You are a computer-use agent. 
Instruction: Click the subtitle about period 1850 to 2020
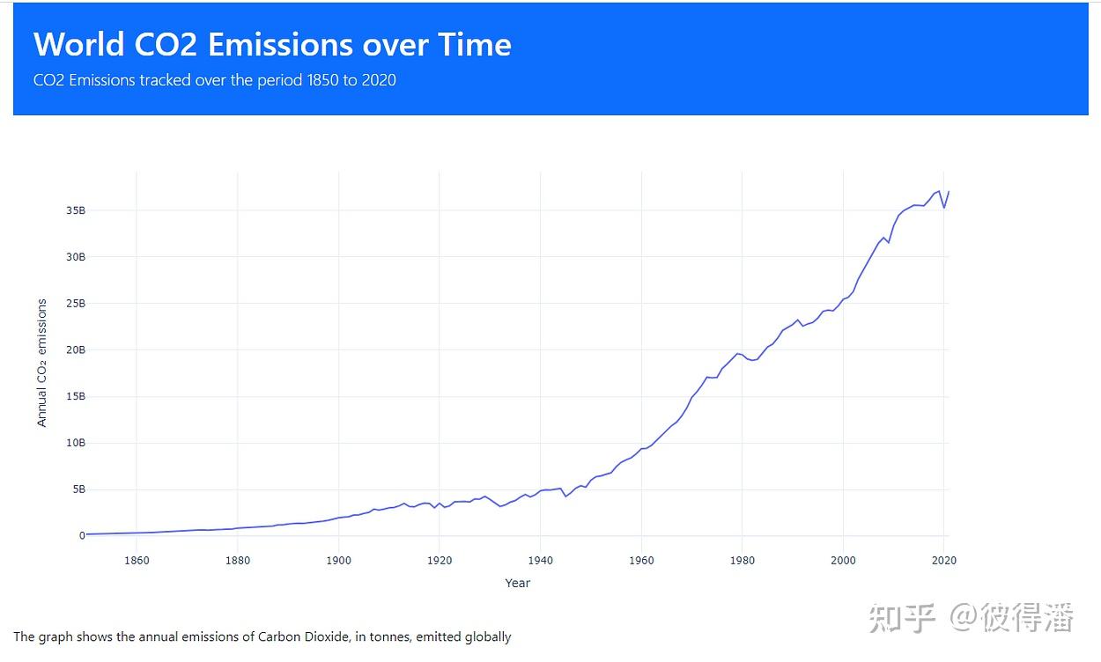(x=214, y=80)
